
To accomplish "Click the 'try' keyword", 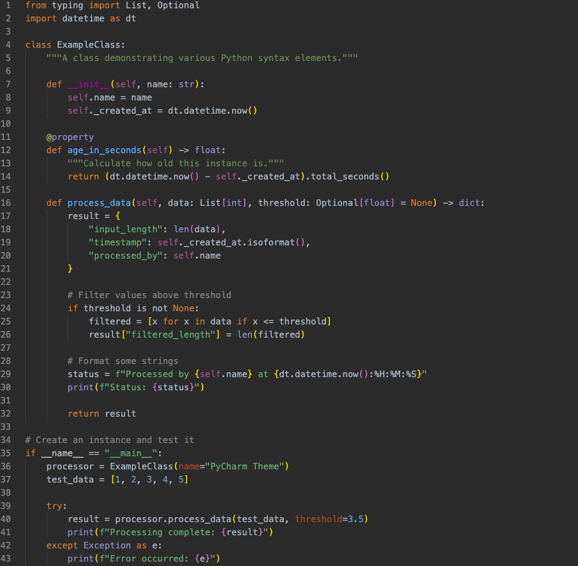I will point(54,506).
